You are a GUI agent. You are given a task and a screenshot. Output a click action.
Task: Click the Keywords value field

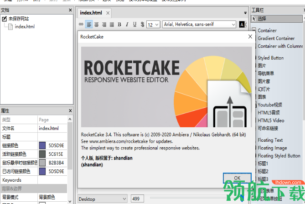(x=52, y=180)
